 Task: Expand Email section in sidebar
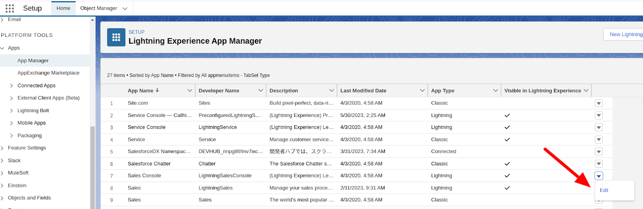pyautogui.click(x=2, y=19)
